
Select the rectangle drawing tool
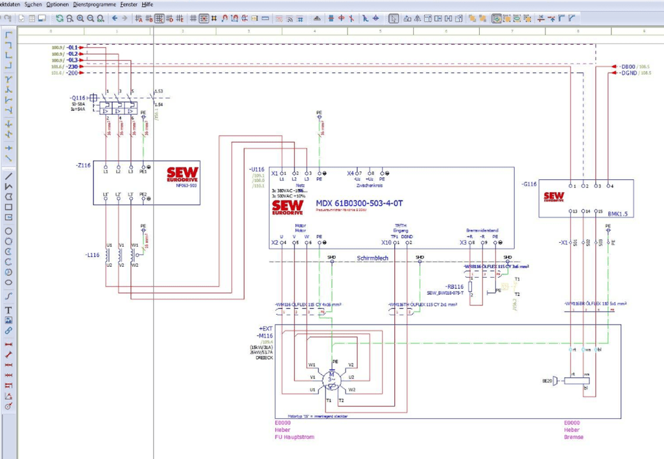8,207
